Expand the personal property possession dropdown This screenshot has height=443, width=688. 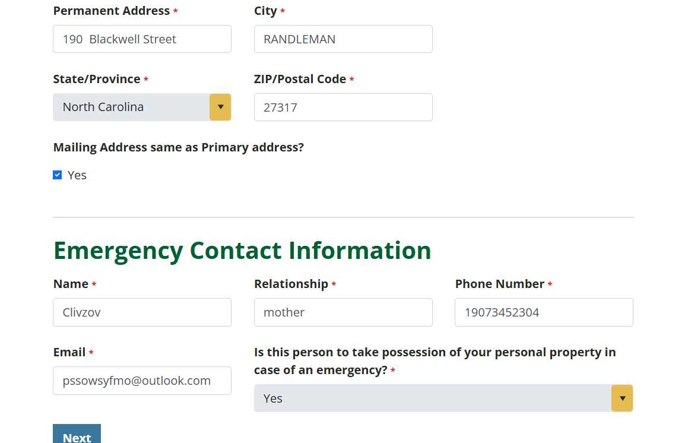pyautogui.click(x=433, y=398)
